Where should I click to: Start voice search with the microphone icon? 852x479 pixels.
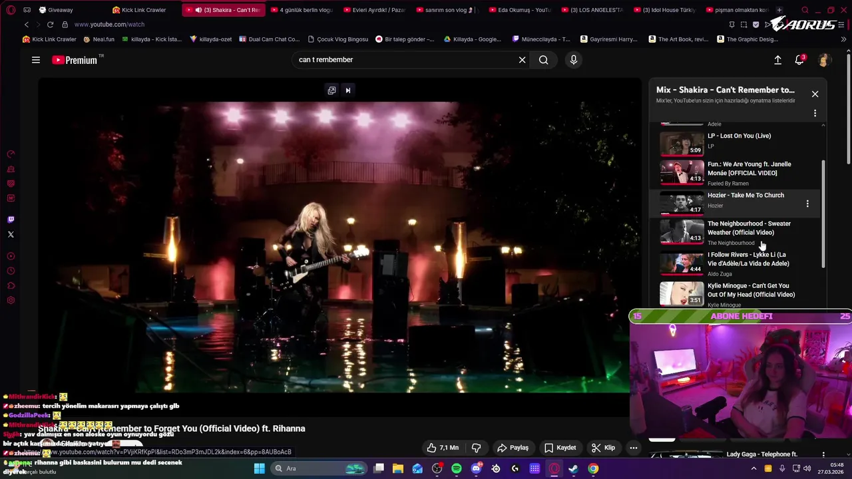click(x=574, y=60)
